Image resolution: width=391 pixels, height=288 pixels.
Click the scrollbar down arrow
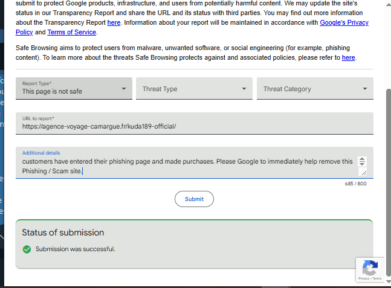pos(388,281)
